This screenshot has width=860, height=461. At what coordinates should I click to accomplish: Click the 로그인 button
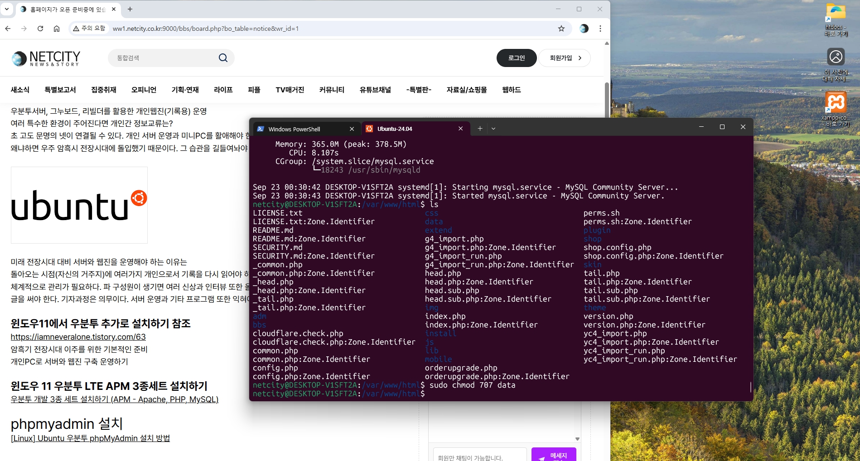[x=517, y=58]
